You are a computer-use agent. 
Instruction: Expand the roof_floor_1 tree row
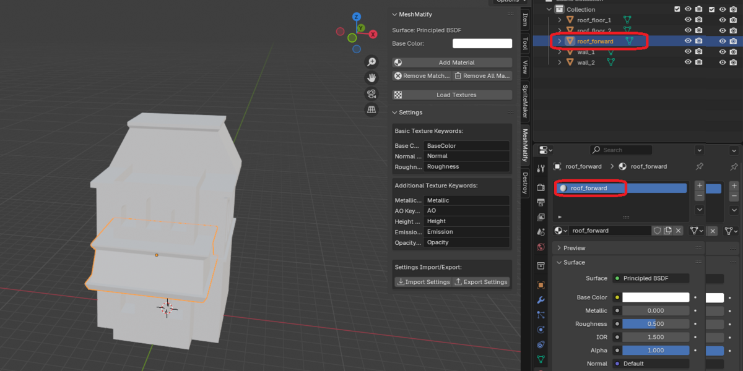(560, 20)
